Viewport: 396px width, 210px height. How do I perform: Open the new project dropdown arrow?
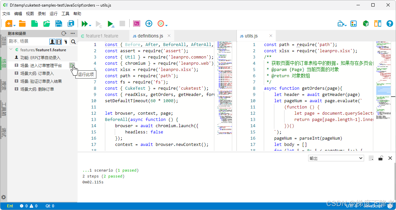[14, 25]
